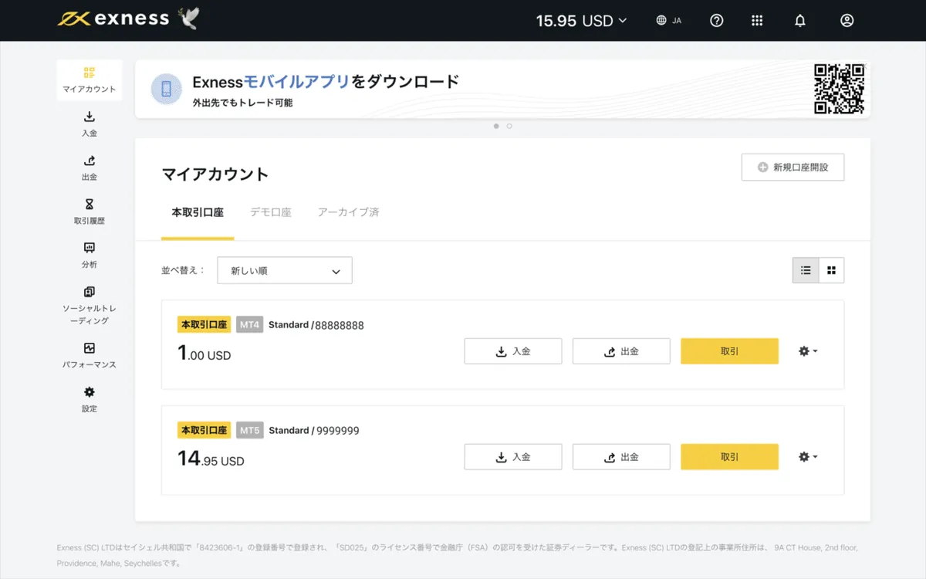
Task: Click 出金 withdraw for account 9999999
Action: 621,457
